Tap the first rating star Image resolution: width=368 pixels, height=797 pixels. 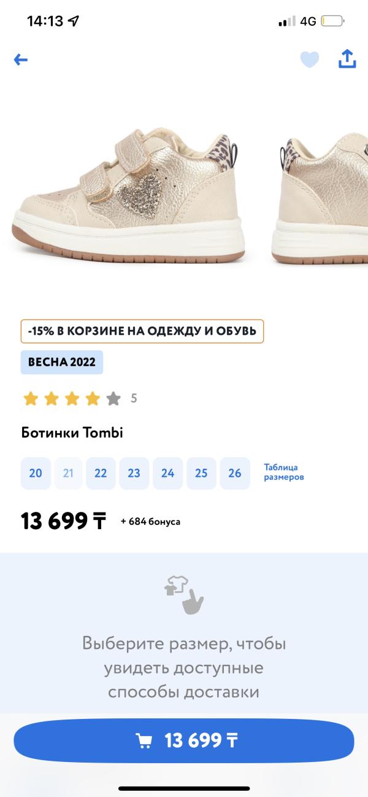click(31, 399)
